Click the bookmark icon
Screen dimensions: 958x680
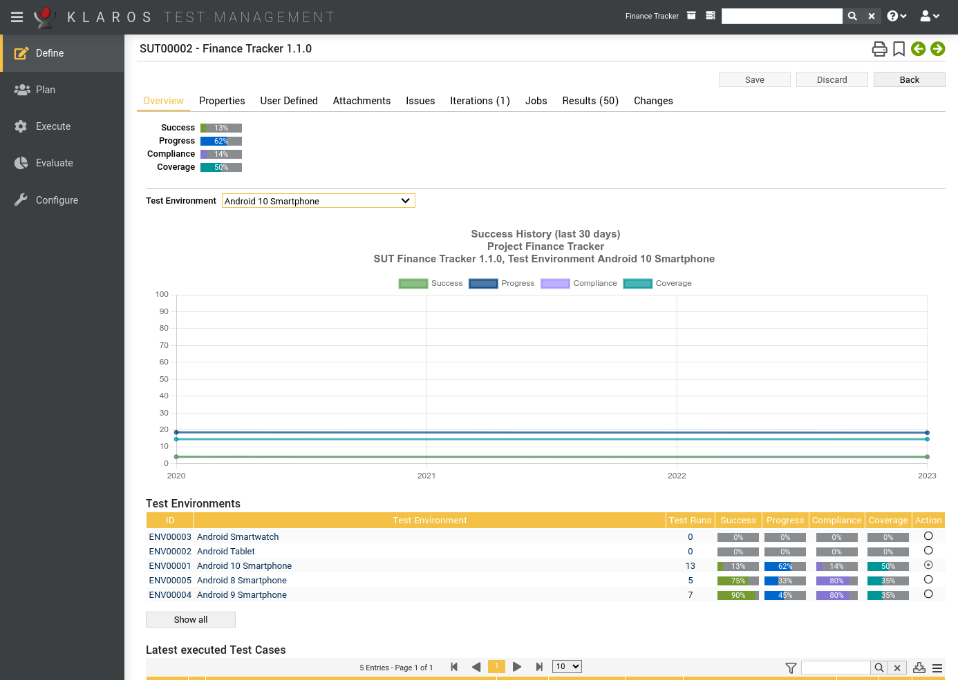[x=899, y=49]
